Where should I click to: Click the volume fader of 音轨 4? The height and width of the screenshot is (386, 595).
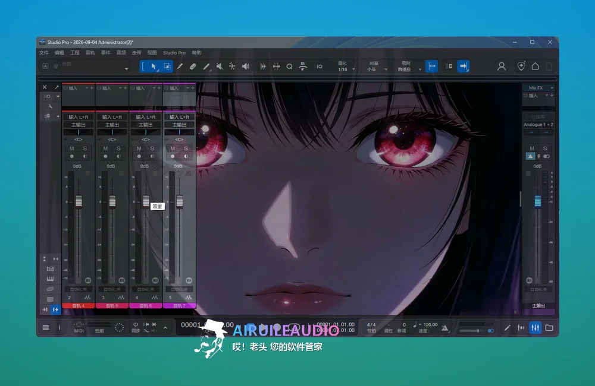tap(79, 201)
